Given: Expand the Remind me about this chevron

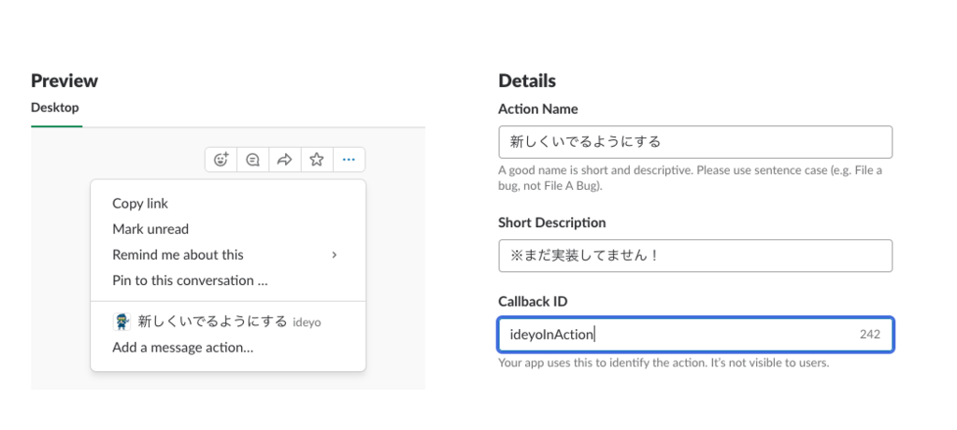Looking at the screenshot, I should tap(335, 254).
